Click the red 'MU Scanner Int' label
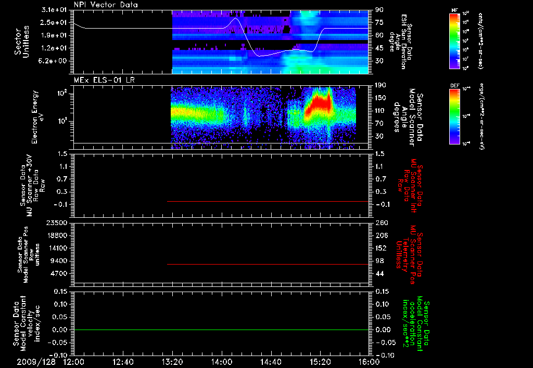Viewport: 533px width, 368px height. click(410, 186)
